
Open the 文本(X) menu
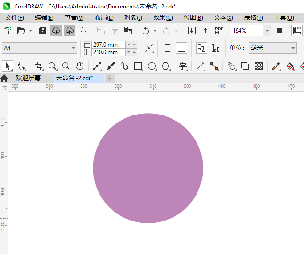(223, 18)
